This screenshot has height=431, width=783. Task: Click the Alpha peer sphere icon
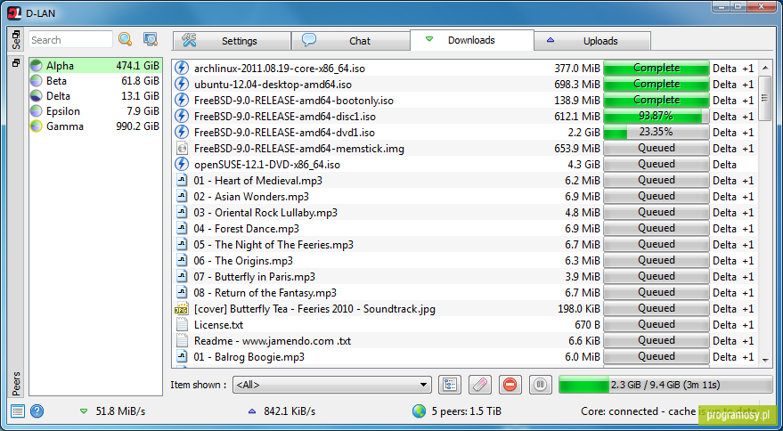pyautogui.click(x=36, y=66)
